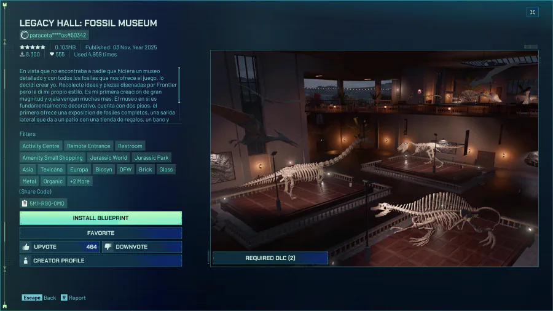Click the creator profile person icon
Viewport: 553px width, 311px height.
26,261
